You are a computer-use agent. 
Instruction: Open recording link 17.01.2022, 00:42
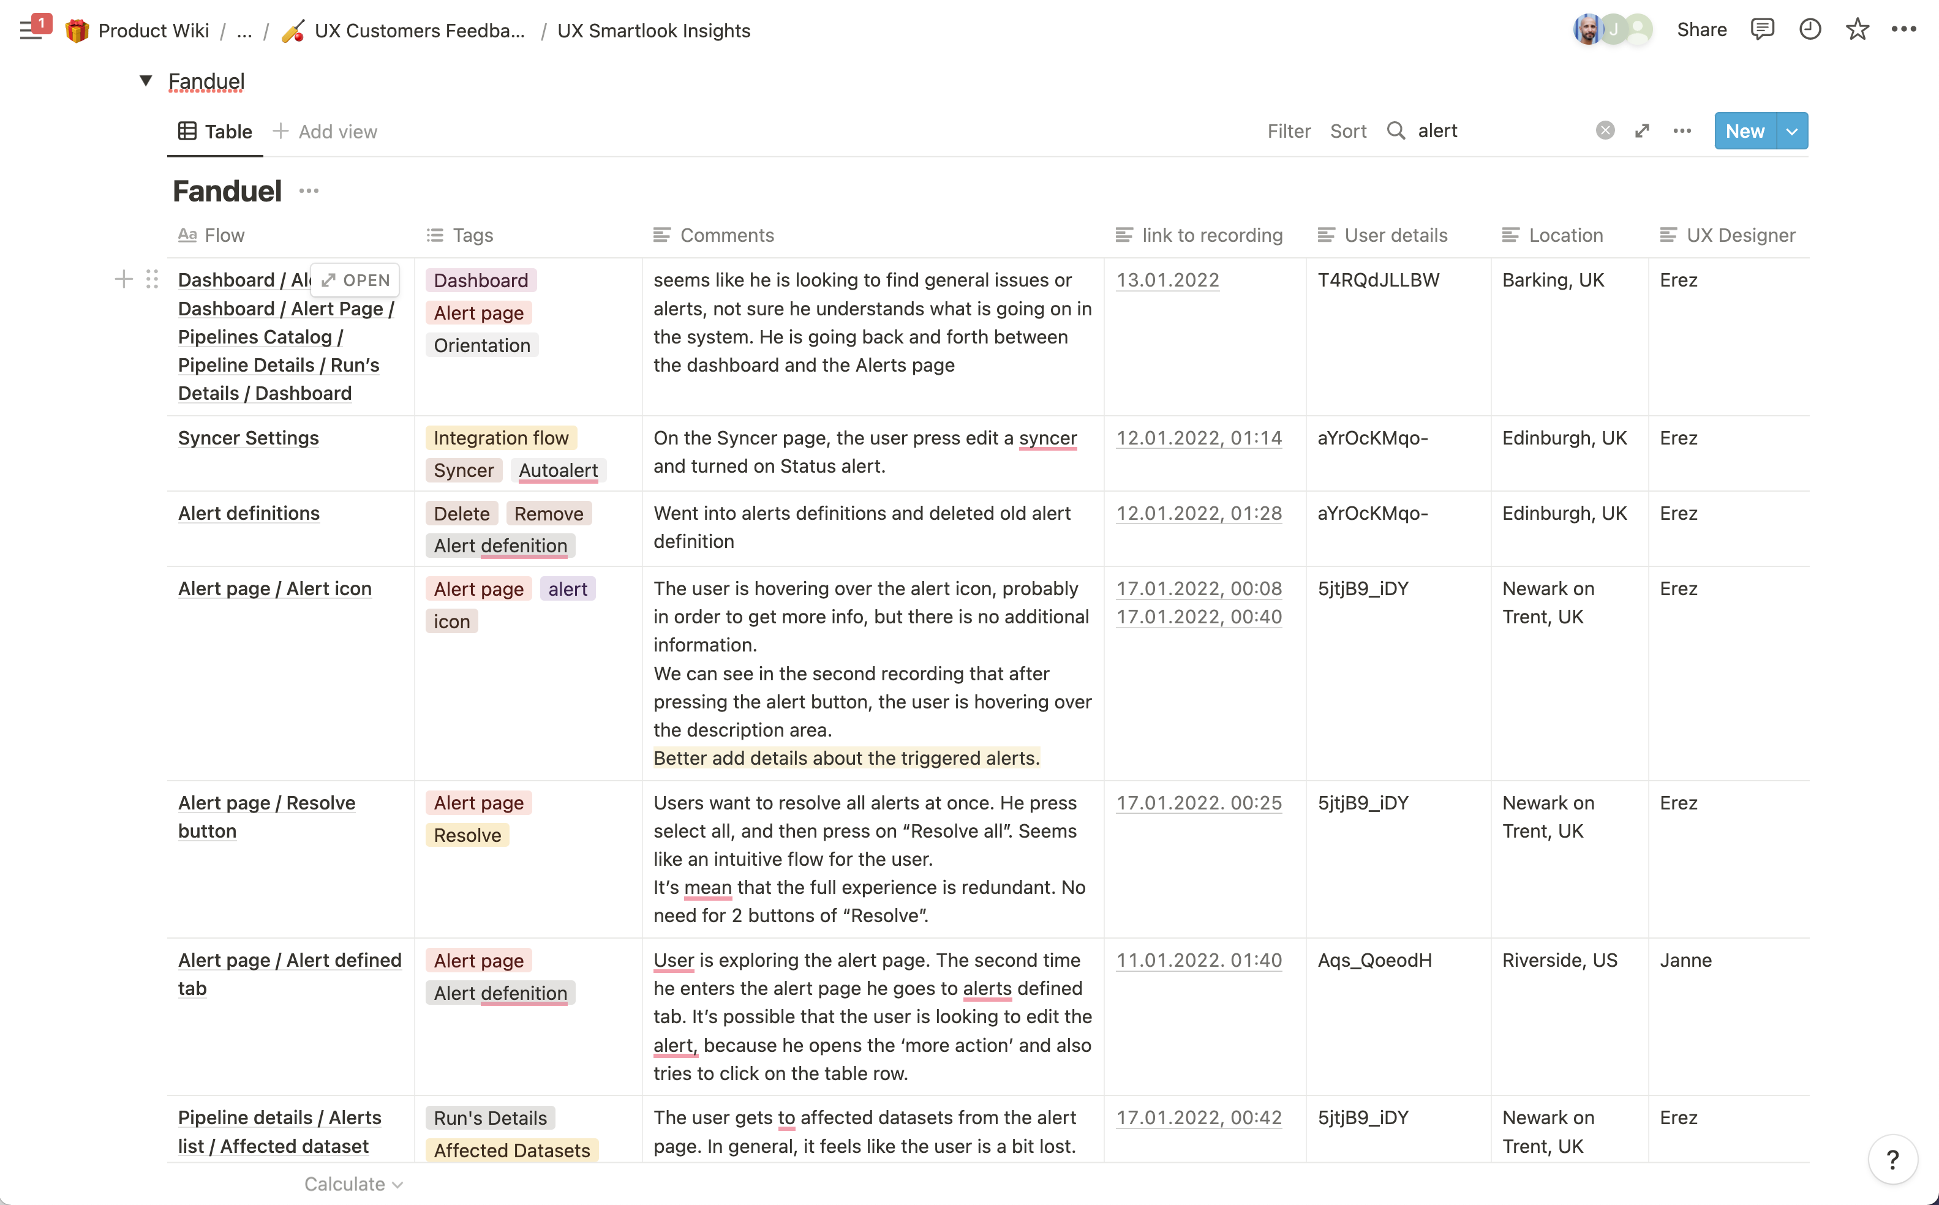[x=1199, y=1117]
